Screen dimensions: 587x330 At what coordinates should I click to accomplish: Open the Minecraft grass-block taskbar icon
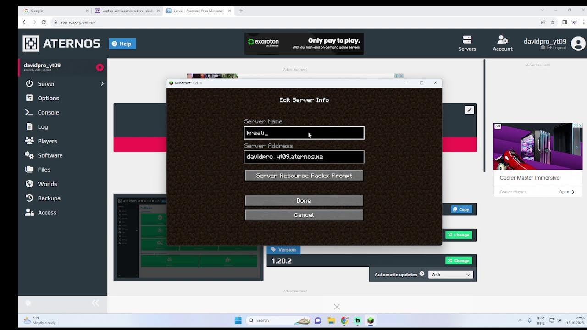(x=371, y=320)
